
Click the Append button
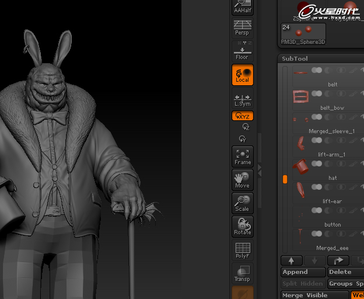(303, 272)
